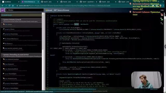Viewport: 166px width, 93px height.
Task: Click the small namespace explorer icon at right
Action: tap(162, 23)
